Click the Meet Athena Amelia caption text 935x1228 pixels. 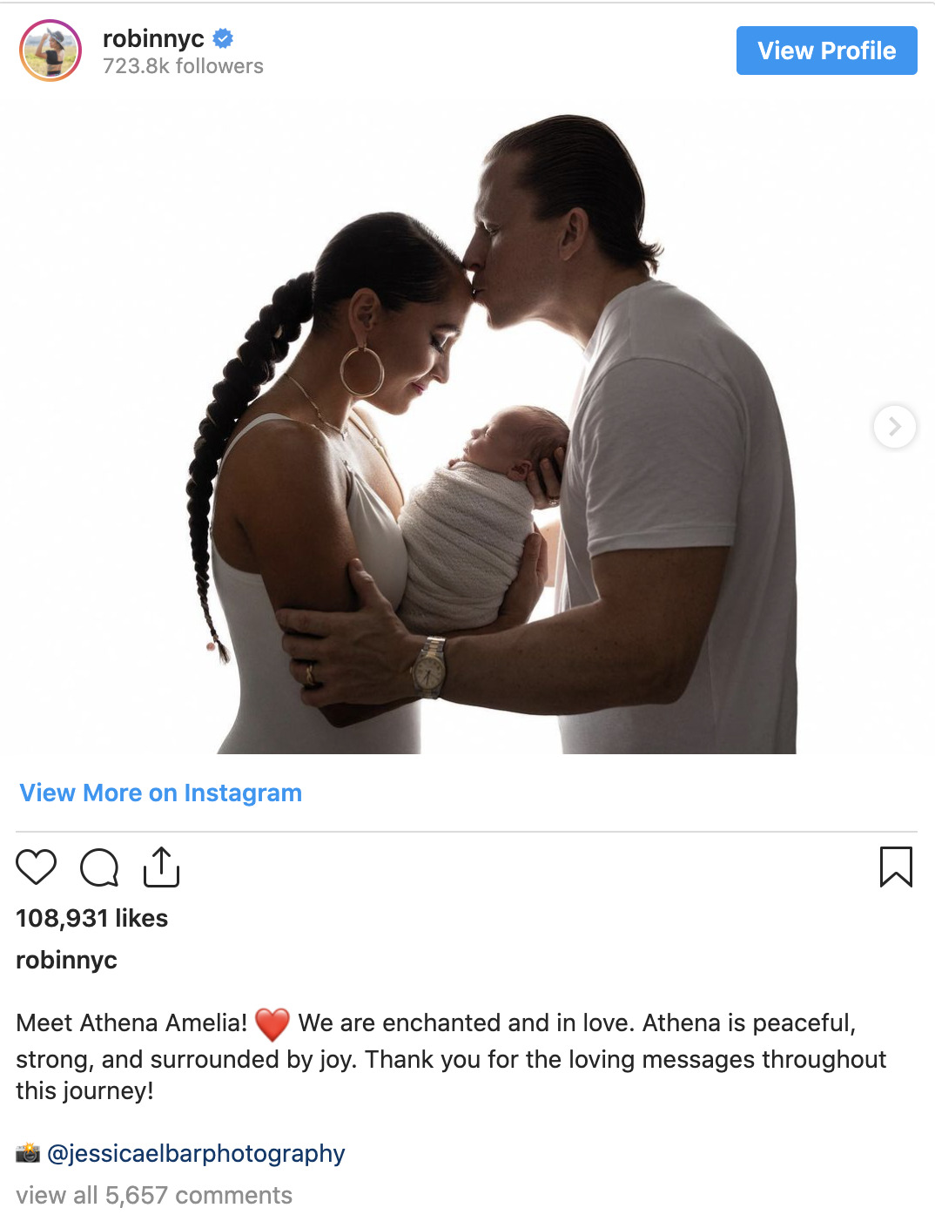[x=131, y=1022]
